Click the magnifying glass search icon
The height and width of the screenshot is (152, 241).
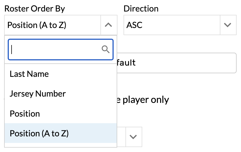click(106, 49)
